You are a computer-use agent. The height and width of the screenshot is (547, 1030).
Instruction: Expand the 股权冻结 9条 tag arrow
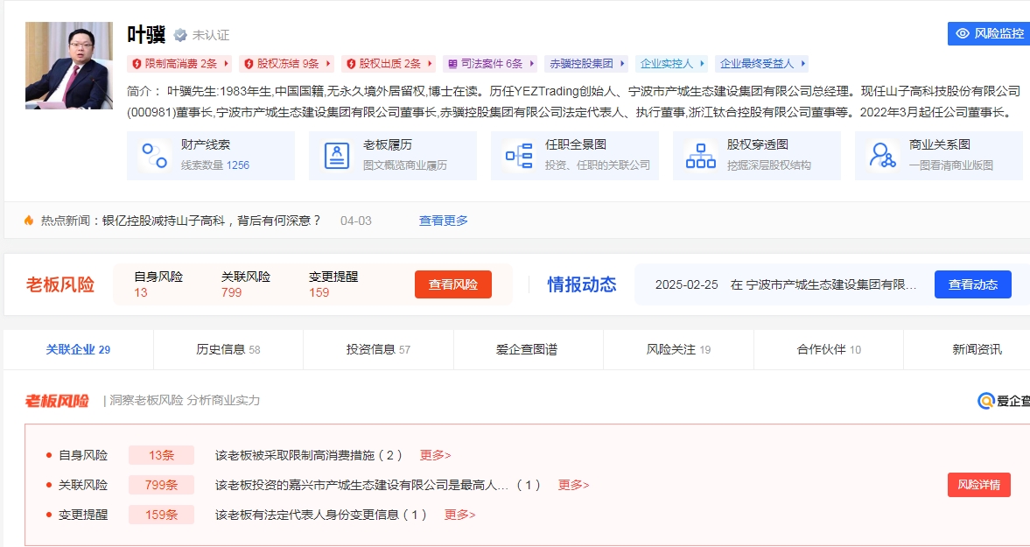click(328, 64)
